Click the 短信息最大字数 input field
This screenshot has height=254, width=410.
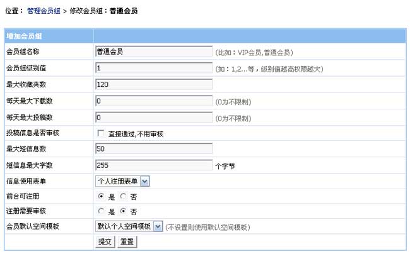point(154,165)
